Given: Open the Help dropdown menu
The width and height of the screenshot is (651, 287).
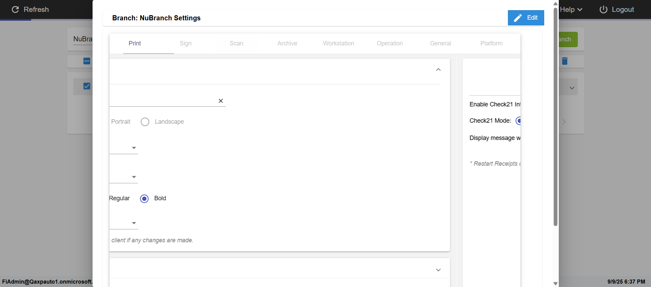Looking at the screenshot, I should click(x=571, y=9).
